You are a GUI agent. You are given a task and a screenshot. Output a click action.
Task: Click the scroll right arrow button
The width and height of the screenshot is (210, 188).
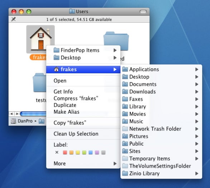coord(17,114)
